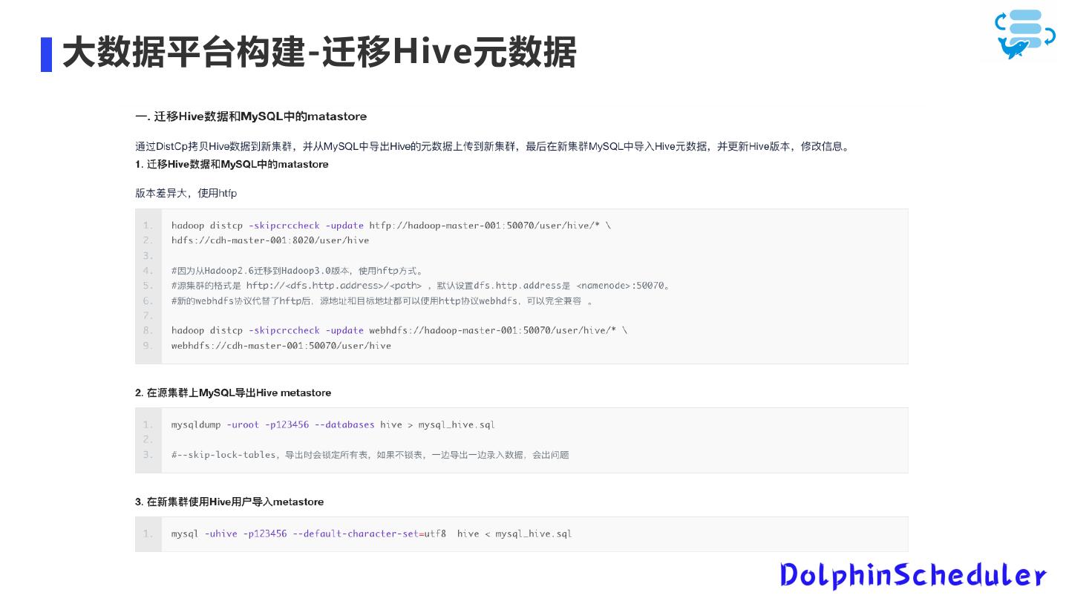Click the DolphinScheduler dolphin logo icon

click(x=1025, y=34)
